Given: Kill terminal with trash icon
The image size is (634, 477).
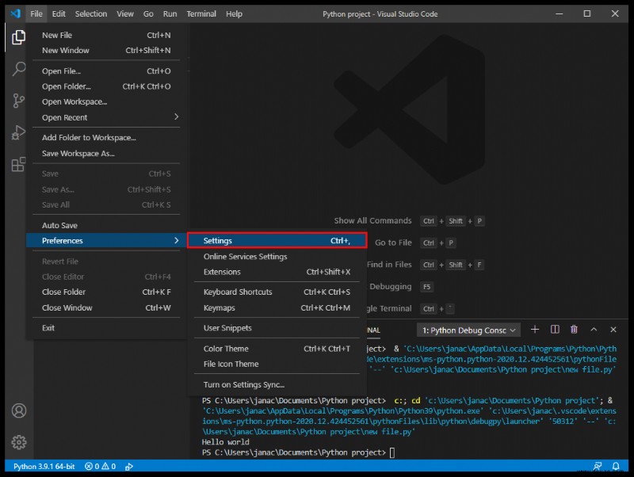Looking at the screenshot, I should [574, 330].
